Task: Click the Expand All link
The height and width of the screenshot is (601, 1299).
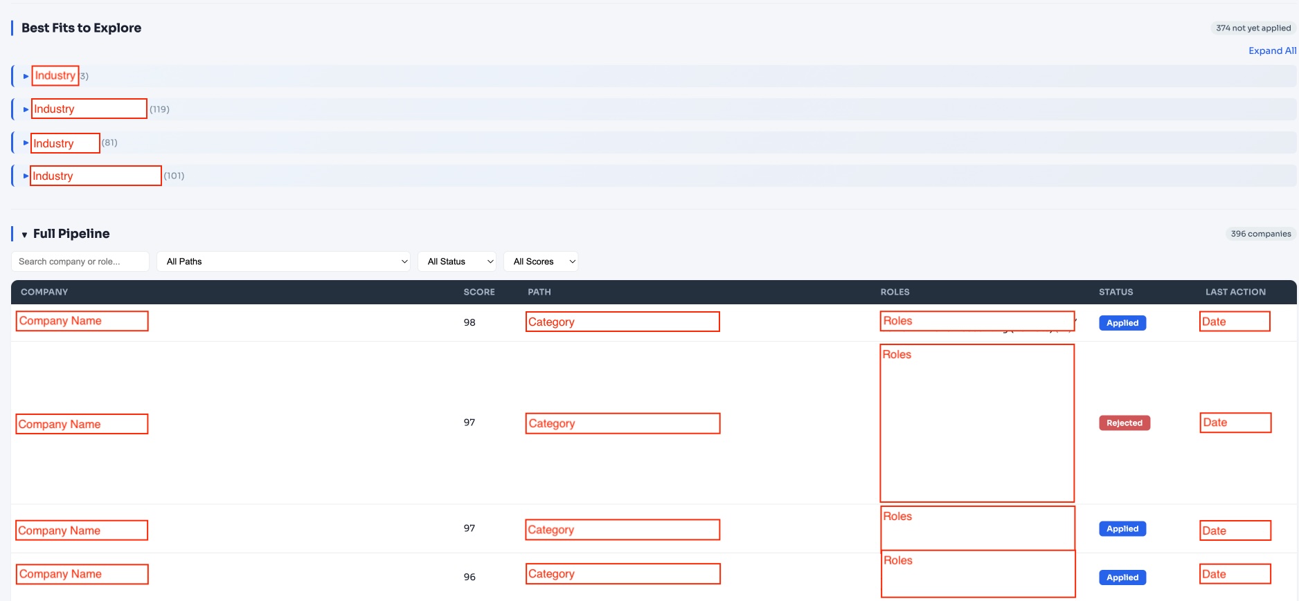Action: coord(1272,50)
